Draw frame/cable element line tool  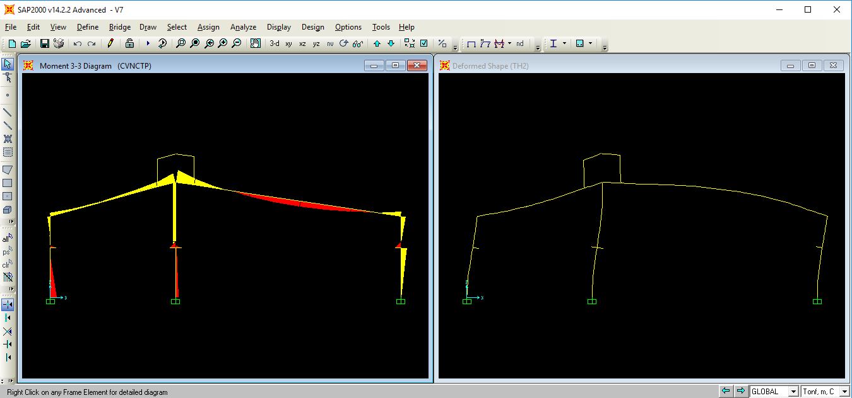[8, 112]
